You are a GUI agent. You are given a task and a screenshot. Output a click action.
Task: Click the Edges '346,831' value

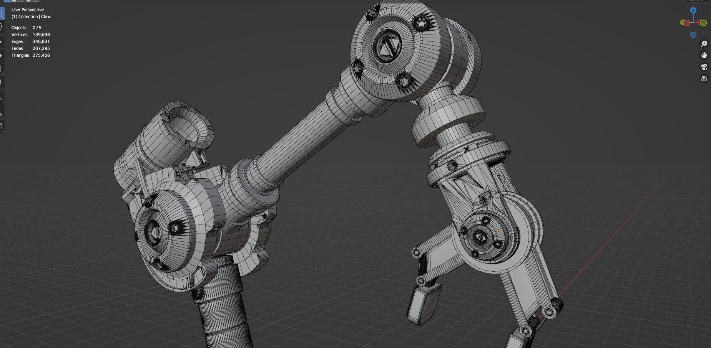(x=41, y=41)
